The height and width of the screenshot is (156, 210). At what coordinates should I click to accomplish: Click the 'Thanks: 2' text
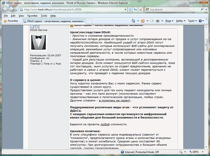click(x=36, y=61)
